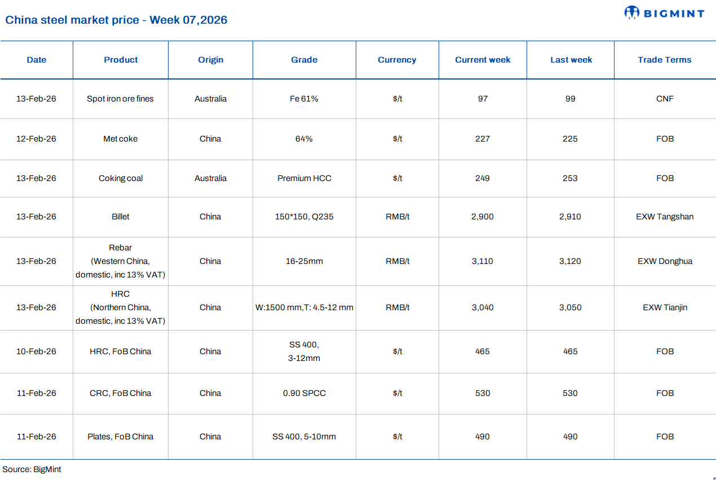Select the Spot iron ore fines cell
The height and width of the screenshot is (480, 716).
(120, 99)
